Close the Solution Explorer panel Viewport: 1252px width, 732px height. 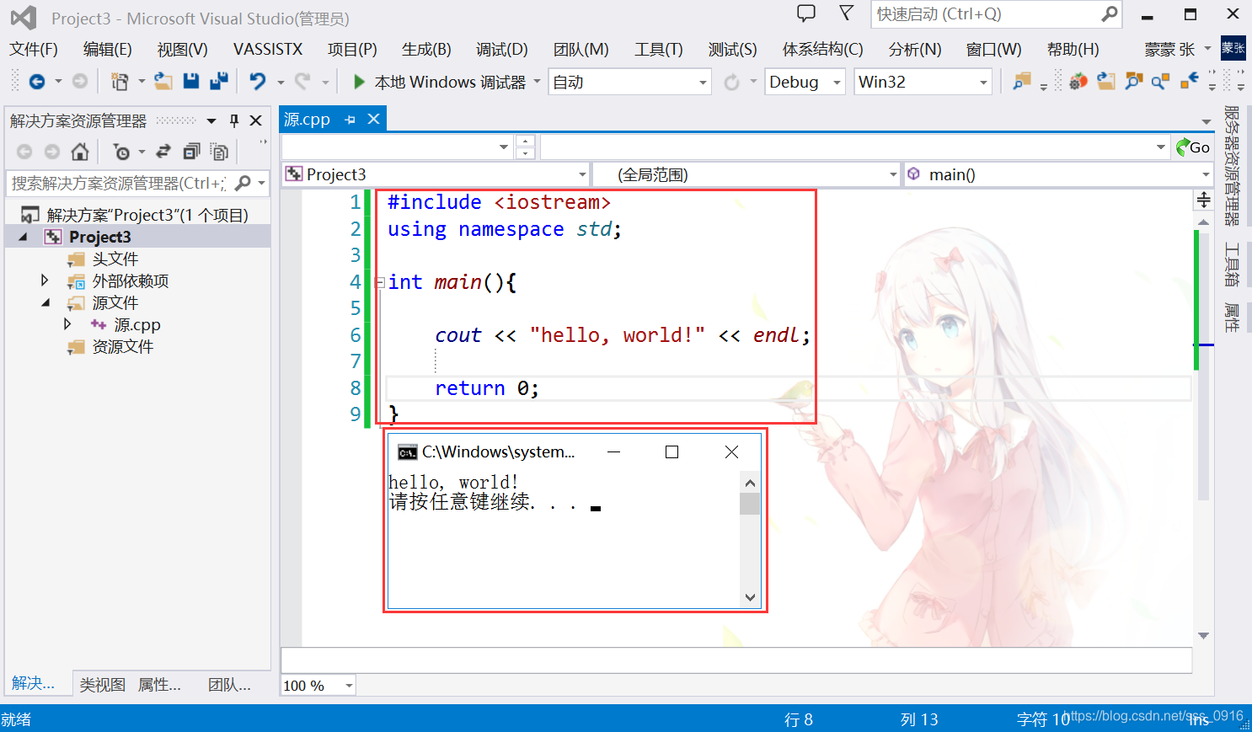[x=256, y=120]
